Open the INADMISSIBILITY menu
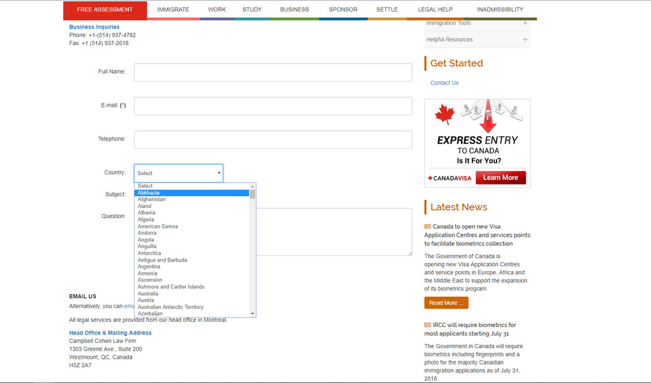This screenshot has height=383, width=651. coord(500,10)
